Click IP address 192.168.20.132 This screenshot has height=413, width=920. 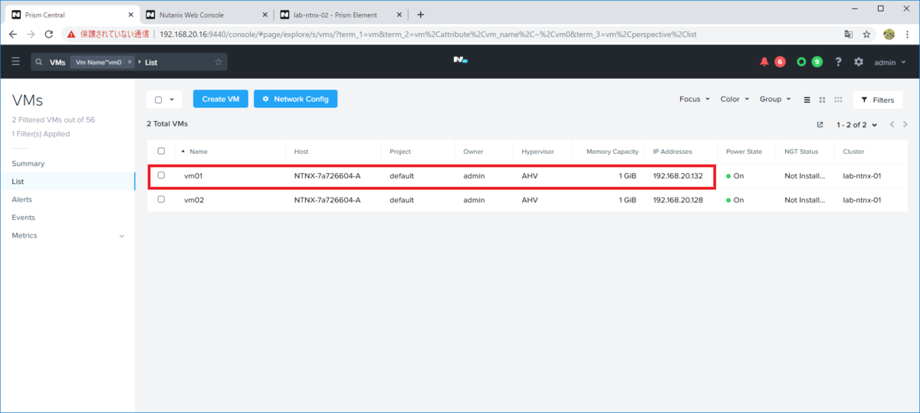(678, 175)
